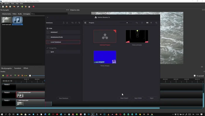Click the PostgreSQL section header
This screenshot has height=116, width=205.
pos(52,48)
